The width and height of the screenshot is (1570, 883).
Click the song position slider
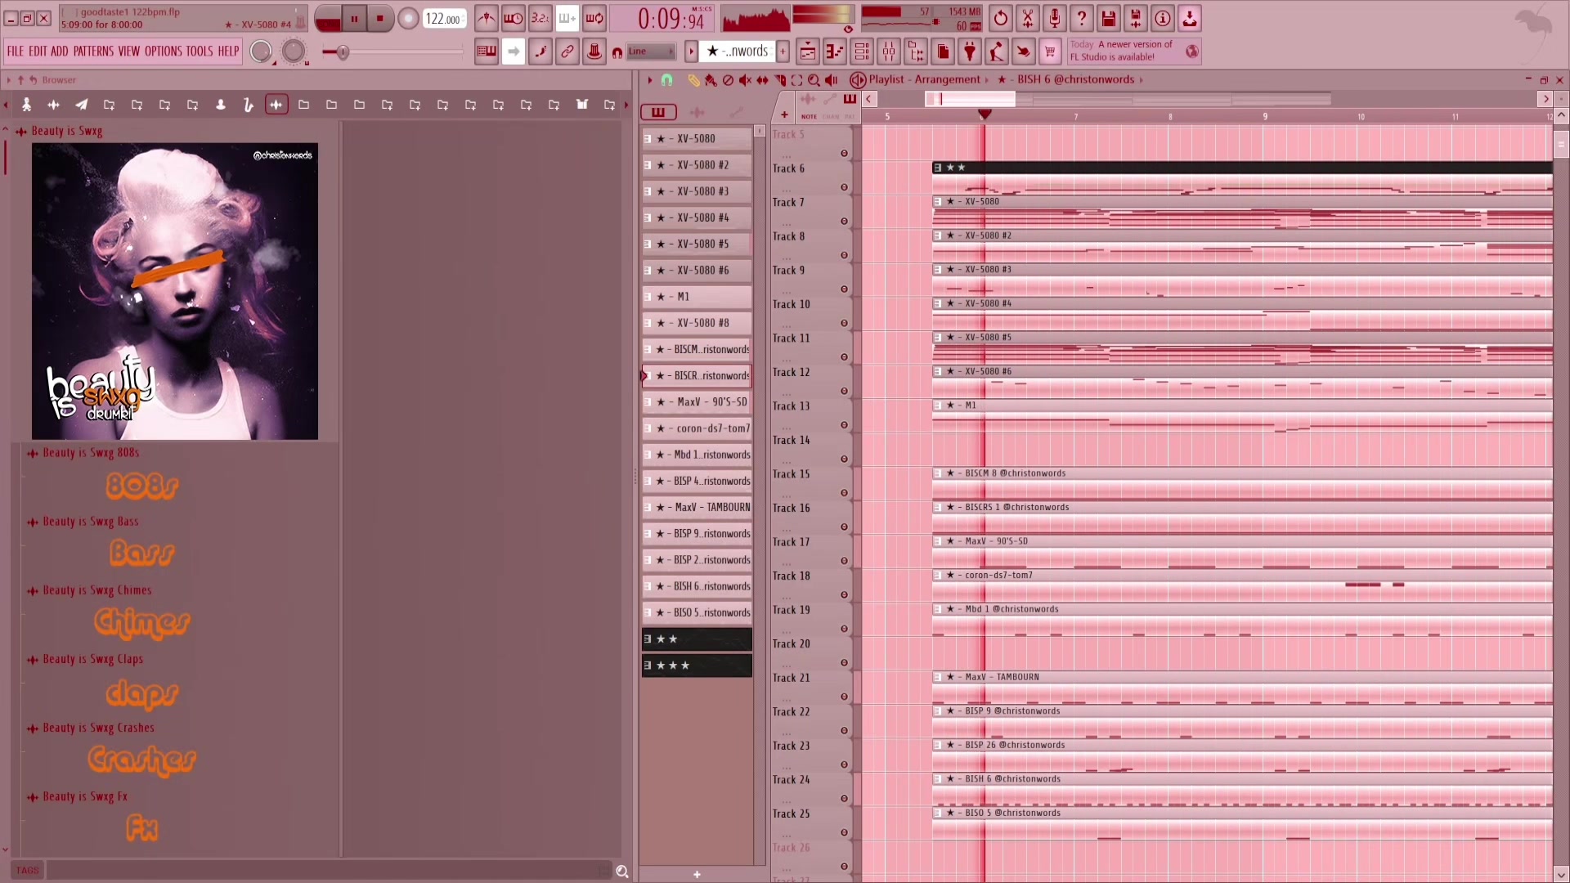(393, 52)
